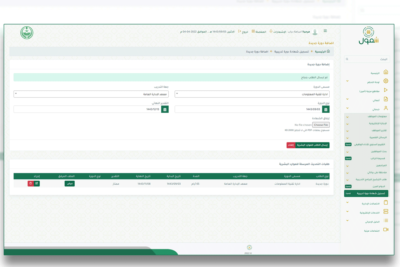Click the gear icon for لوحة التحكم
This screenshot has width=400, height=267.
386,81
